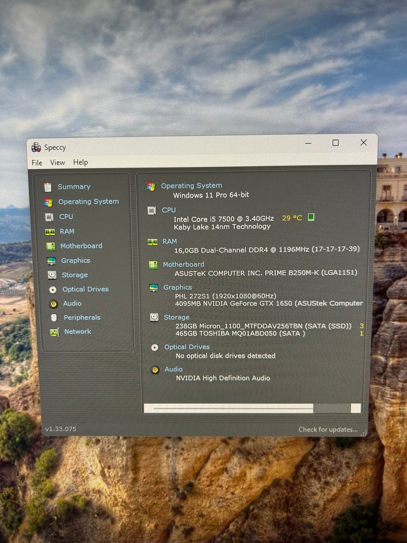
Task: Click the Speccy app icon in title bar
Action: coord(36,147)
